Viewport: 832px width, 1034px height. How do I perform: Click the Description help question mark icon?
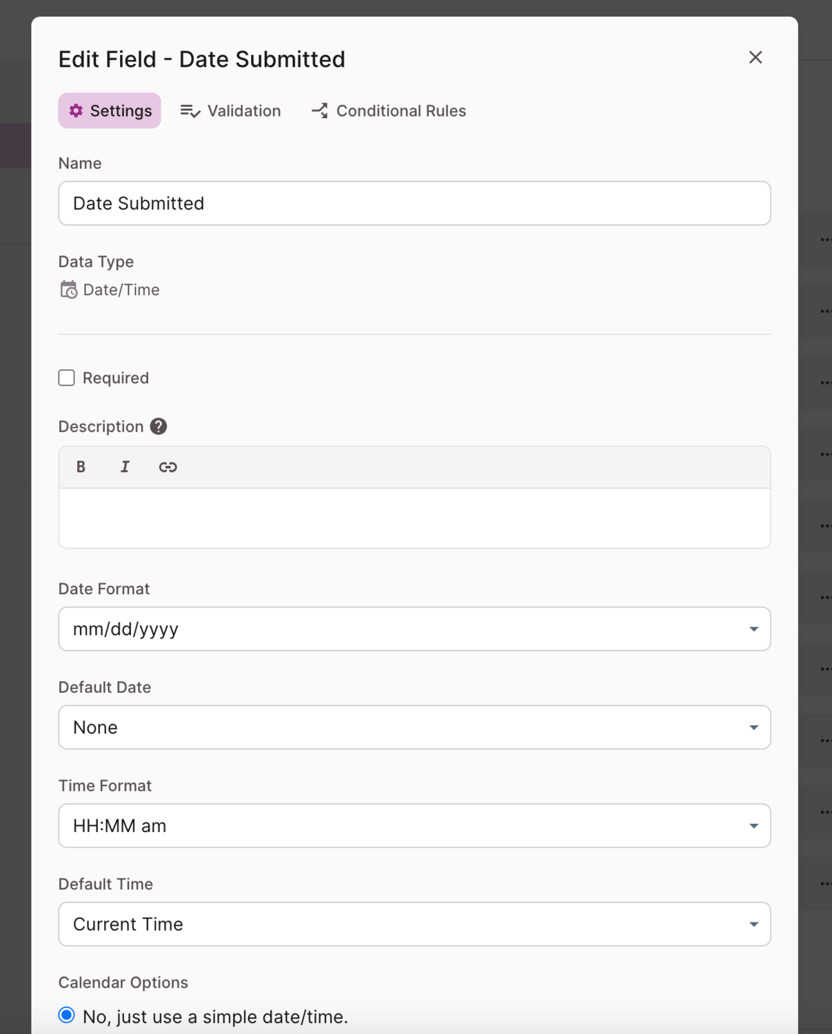159,427
